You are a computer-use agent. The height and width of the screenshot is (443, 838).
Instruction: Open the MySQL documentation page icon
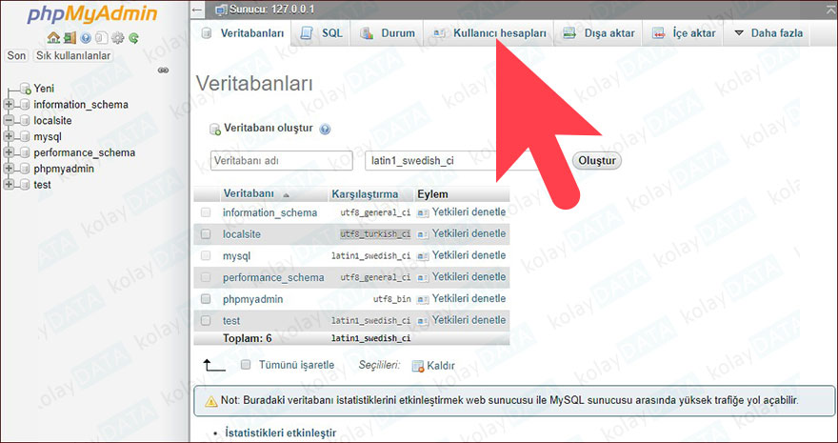point(102,38)
